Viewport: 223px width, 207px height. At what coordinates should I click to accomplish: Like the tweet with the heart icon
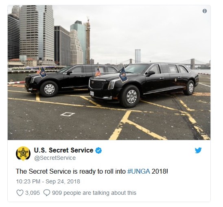tap(20, 193)
